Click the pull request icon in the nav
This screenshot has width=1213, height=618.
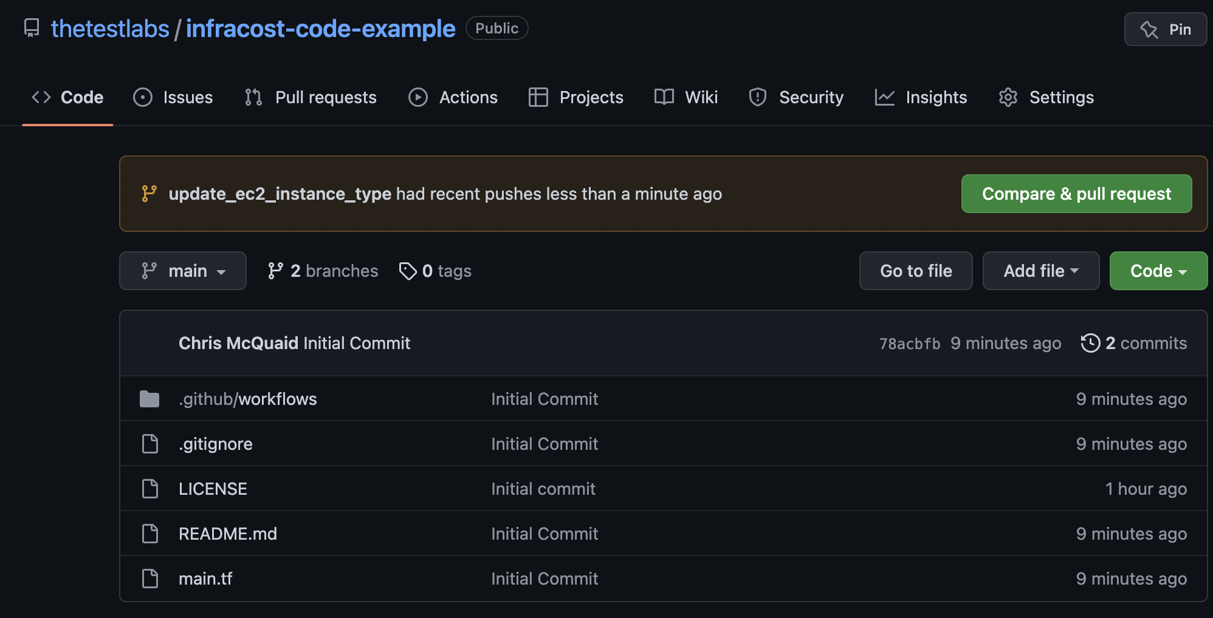click(253, 97)
